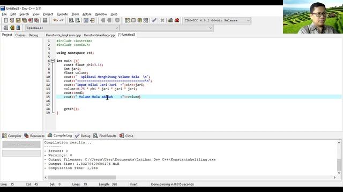
Task: Open Profile Analysis chart icon
Action: coord(170,20)
